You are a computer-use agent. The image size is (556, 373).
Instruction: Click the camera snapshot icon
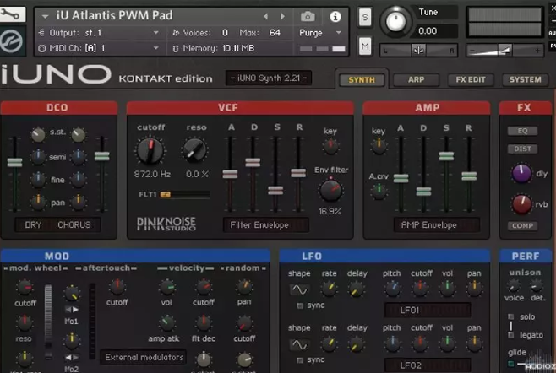[308, 16]
